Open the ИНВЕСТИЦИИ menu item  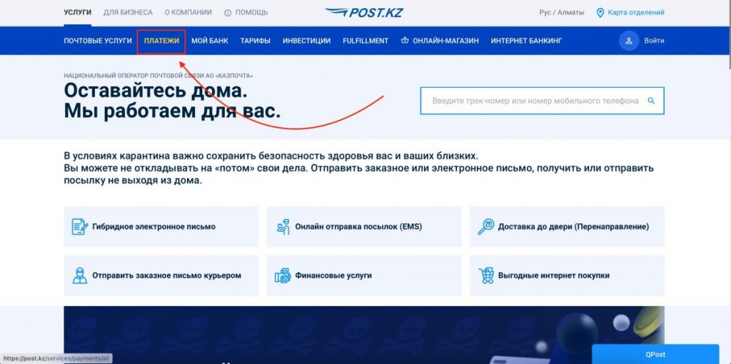[307, 41]
